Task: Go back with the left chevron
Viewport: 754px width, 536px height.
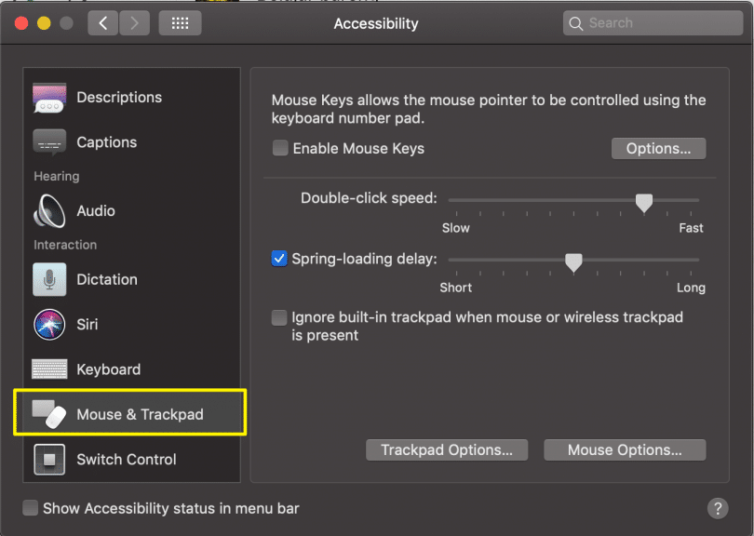Action: [x=103, y=23]
